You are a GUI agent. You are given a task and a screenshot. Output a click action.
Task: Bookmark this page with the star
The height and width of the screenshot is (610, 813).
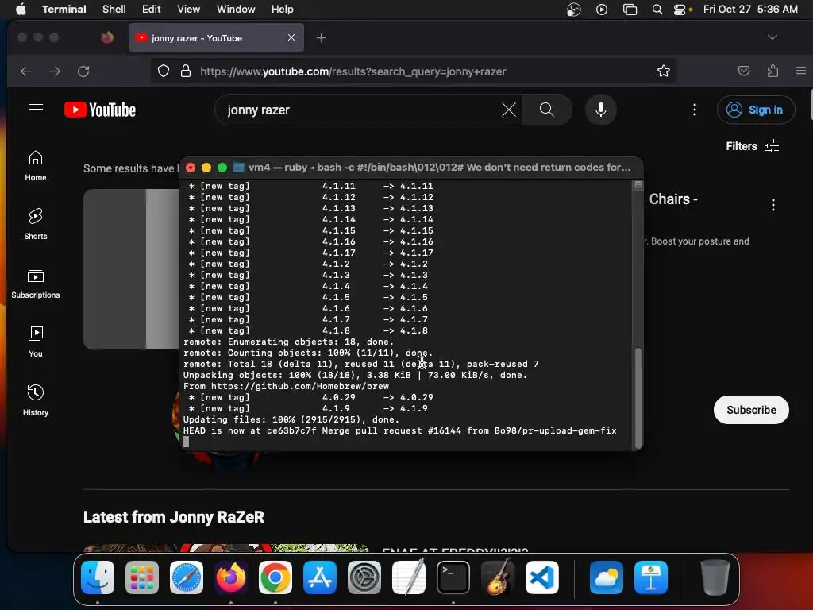click(663, 71)
